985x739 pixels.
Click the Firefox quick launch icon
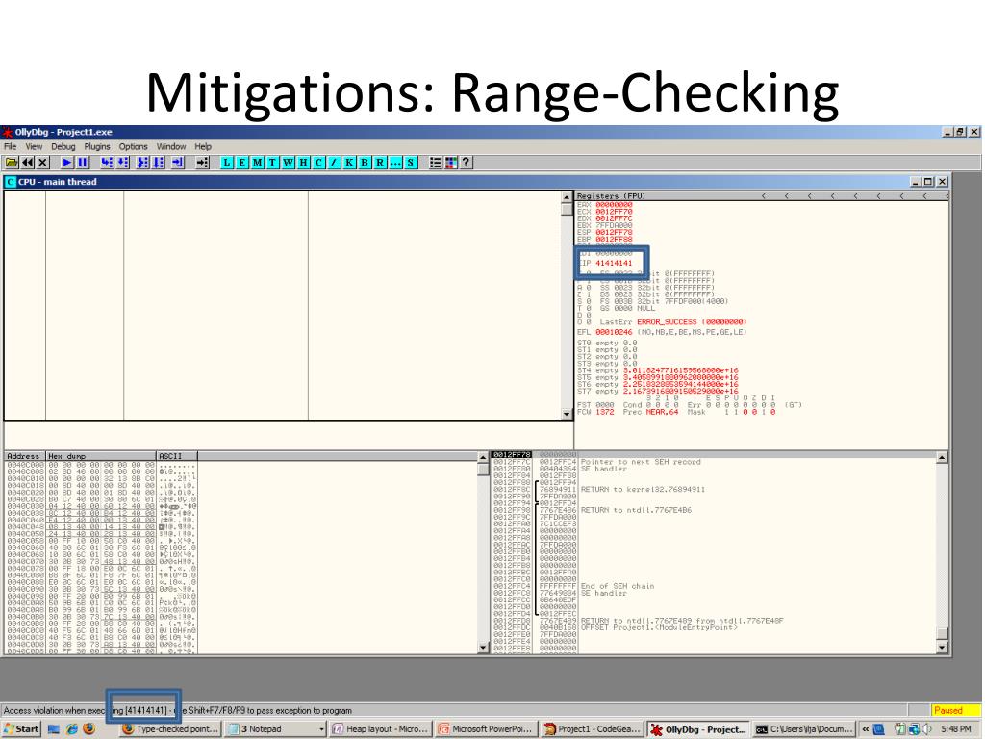[89, 729]
